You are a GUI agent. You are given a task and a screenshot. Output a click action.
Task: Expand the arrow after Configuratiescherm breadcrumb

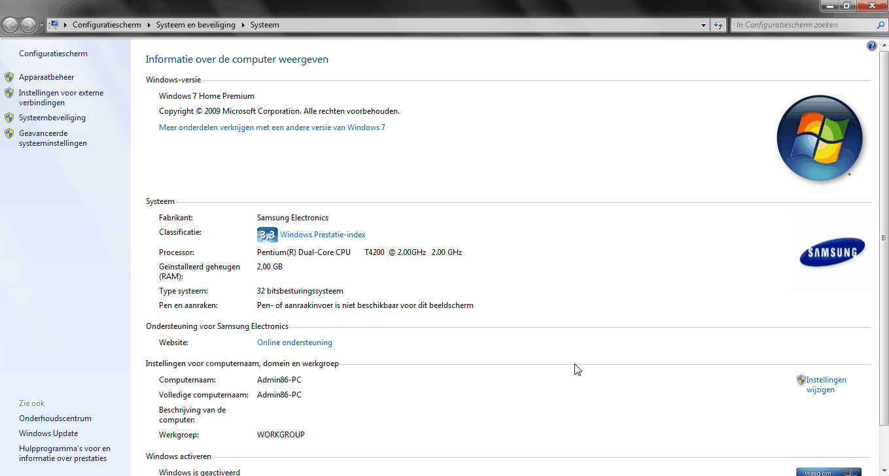pos(149,25)
